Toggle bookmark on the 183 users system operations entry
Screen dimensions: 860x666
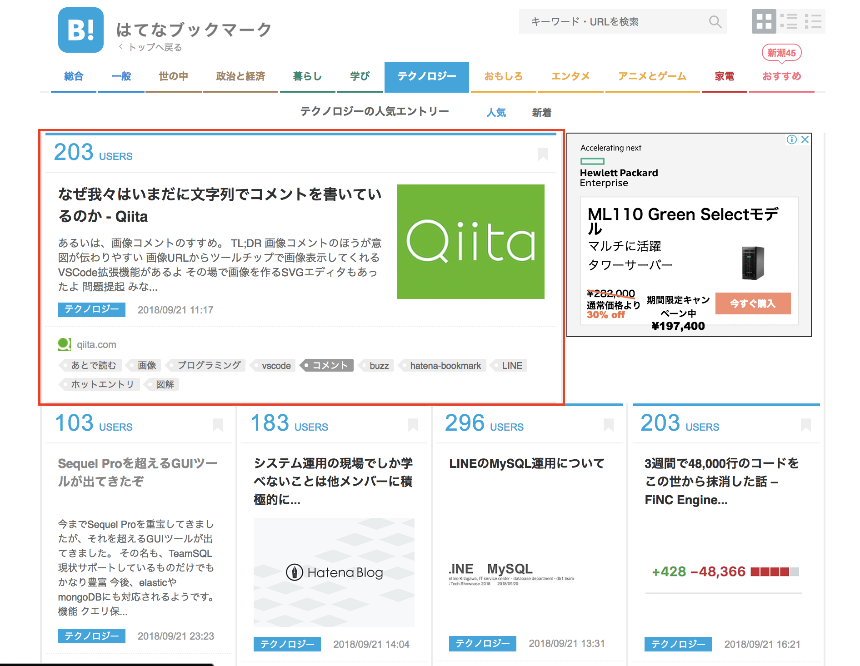[x=413, y=424]
